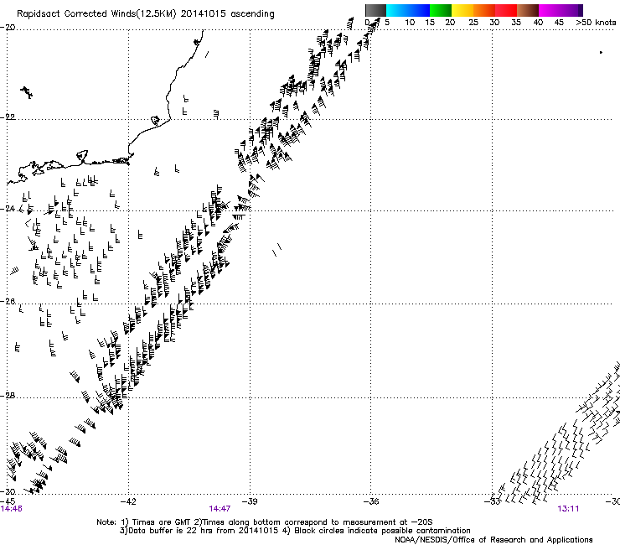Click the purple '14:46' time stamp

11,509
